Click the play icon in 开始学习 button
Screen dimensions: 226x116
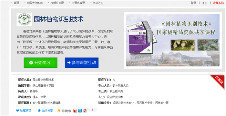(31, 63)
